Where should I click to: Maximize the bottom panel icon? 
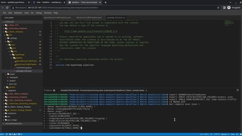click(x=238, y=90)
